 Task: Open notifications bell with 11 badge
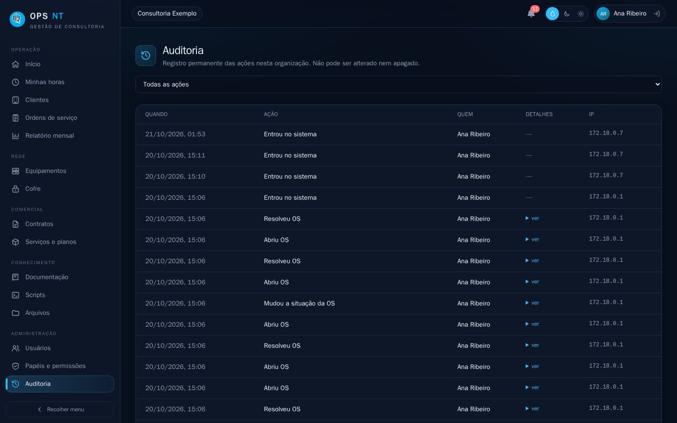coord(531,13)
